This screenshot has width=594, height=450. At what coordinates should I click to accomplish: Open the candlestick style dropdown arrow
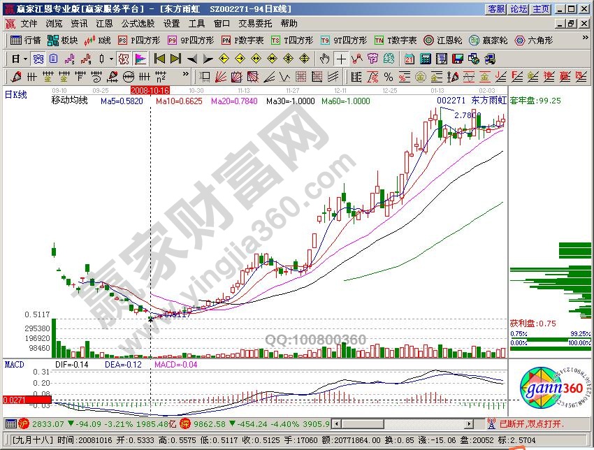[110, 59]
